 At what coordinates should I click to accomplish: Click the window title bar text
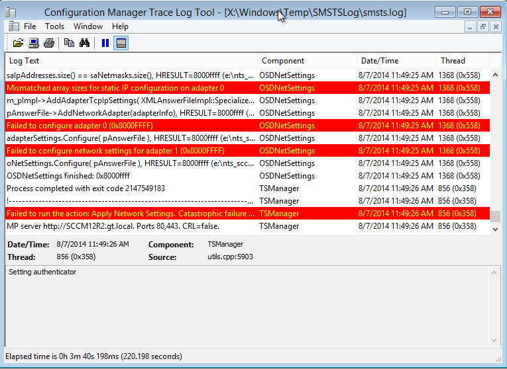[225, 13]
